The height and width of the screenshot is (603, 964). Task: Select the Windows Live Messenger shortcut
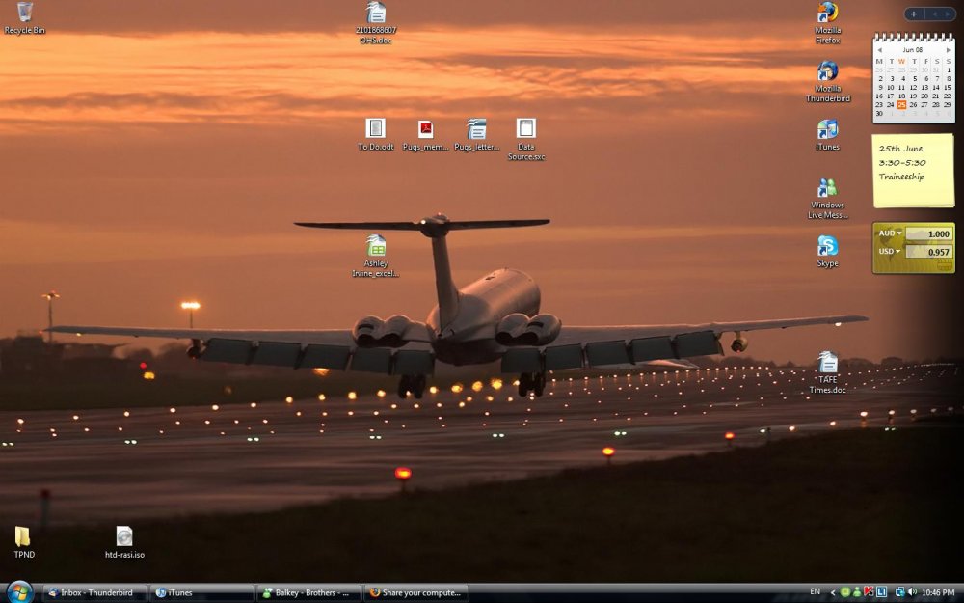(827, 188)
